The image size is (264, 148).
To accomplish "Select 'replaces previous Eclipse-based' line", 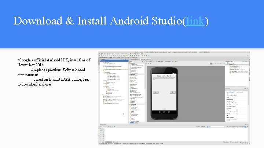I will point(59,70).
